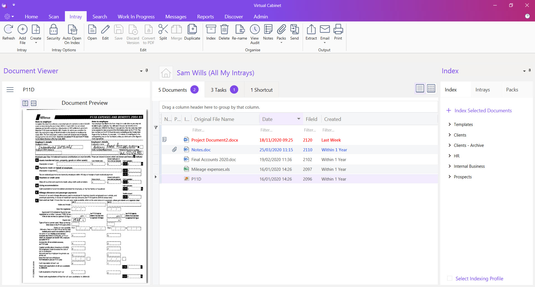Viewport: 535px width, 287px height.
Task: Switch to the Search ribbon tab
Action: pyautogui.click(x=100, y=17)
